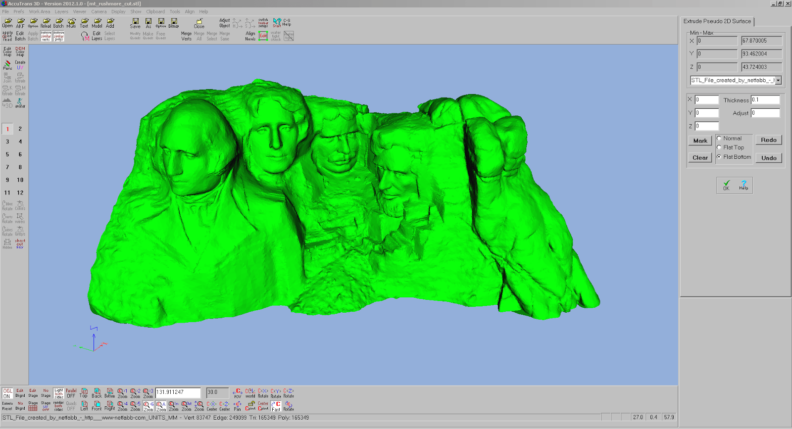Toggle Light both sides option
This screenshot has height=429, width=792.
(x=59, y=393)
